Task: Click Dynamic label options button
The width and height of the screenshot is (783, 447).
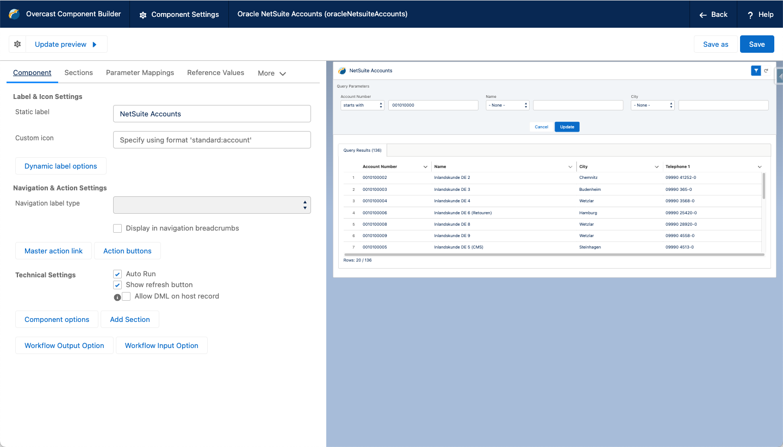Action: [61, 166]
